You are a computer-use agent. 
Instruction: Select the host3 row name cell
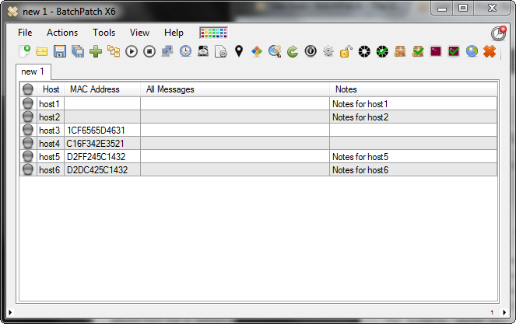51,130
